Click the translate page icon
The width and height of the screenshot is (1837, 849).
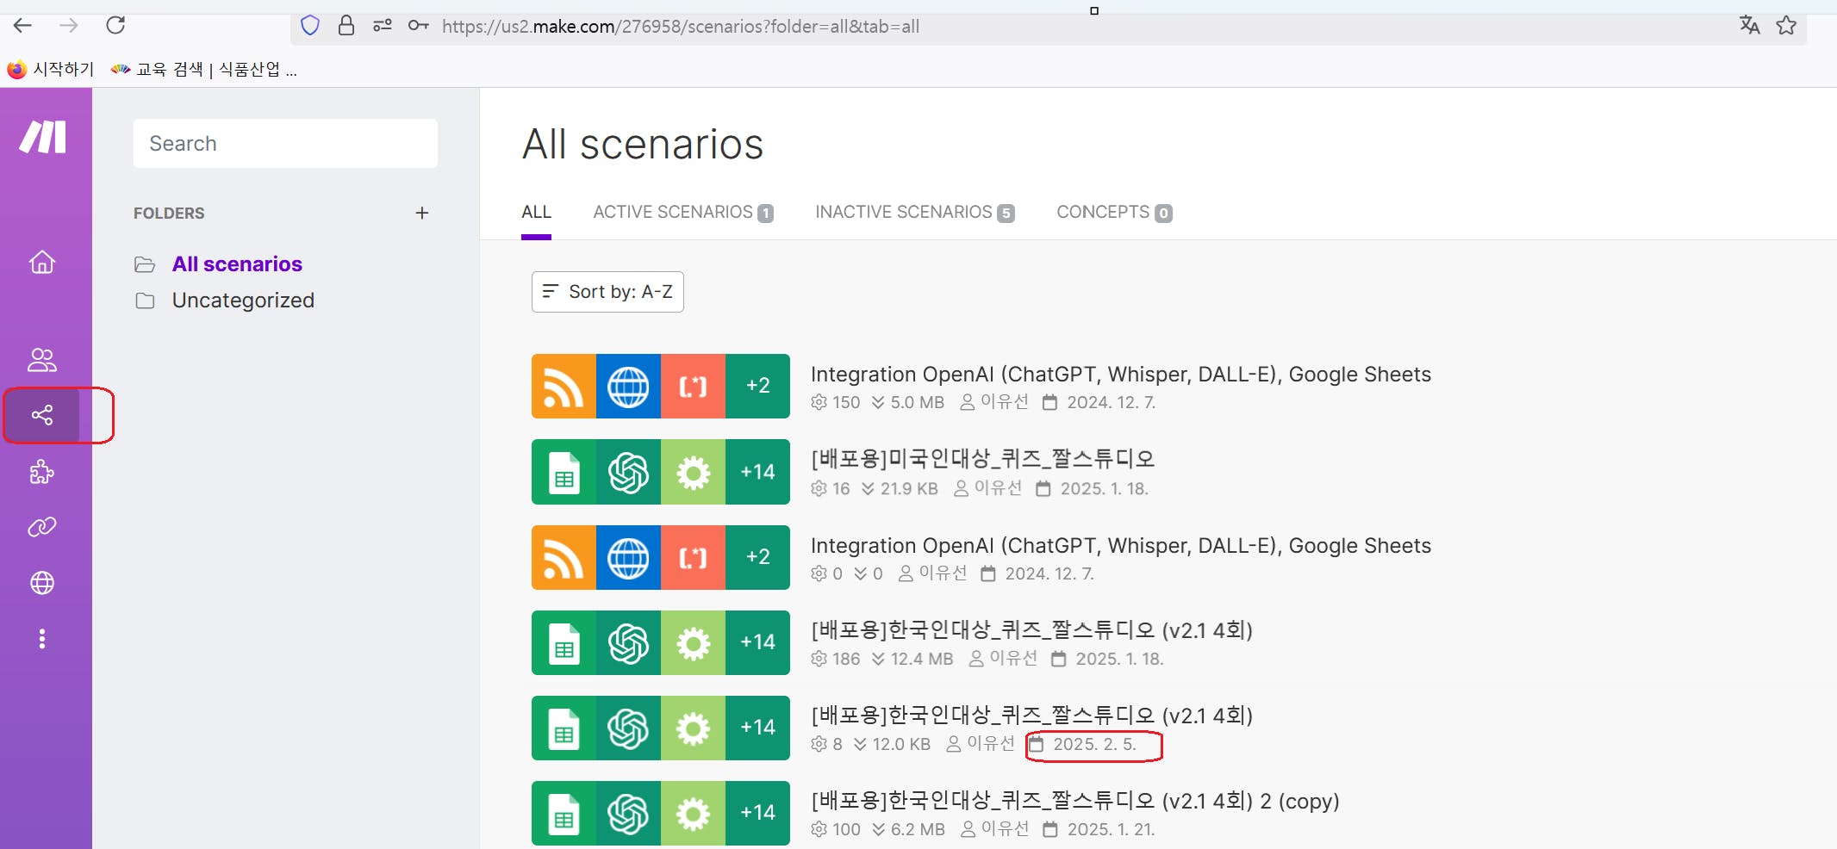(x=1749, y=25)
